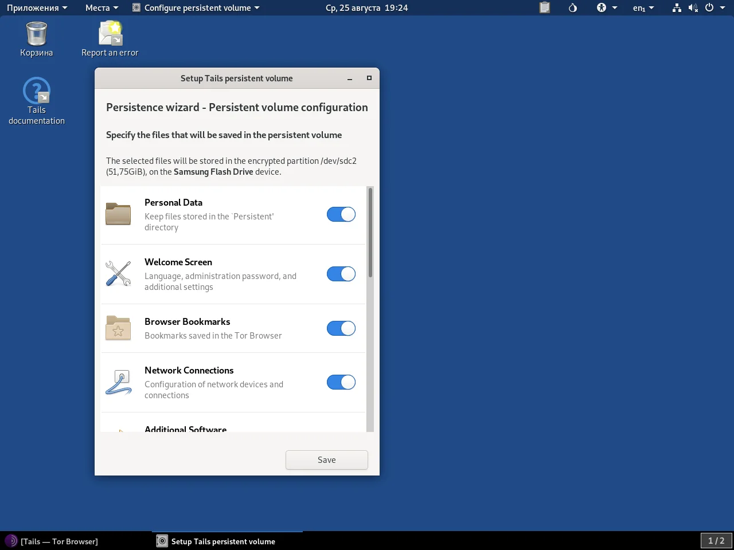Screen dimensions: 734x550
Task: Click the Samsung Flash Drive device name
Action: (x=213, y=172)
